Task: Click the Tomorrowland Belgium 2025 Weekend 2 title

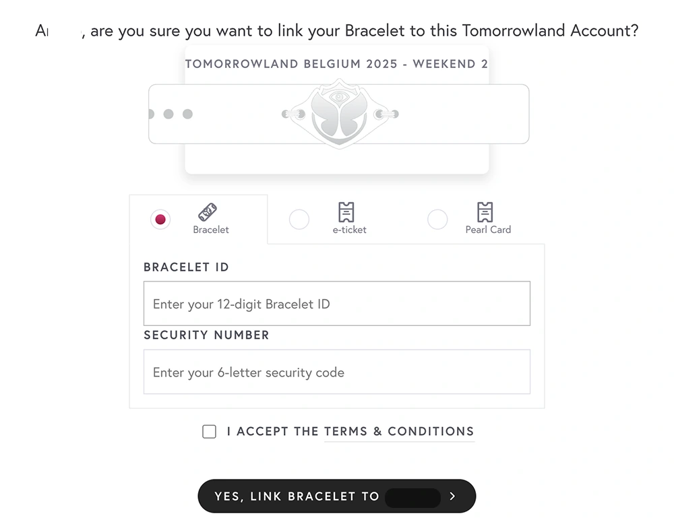Action: coord(337,64)
